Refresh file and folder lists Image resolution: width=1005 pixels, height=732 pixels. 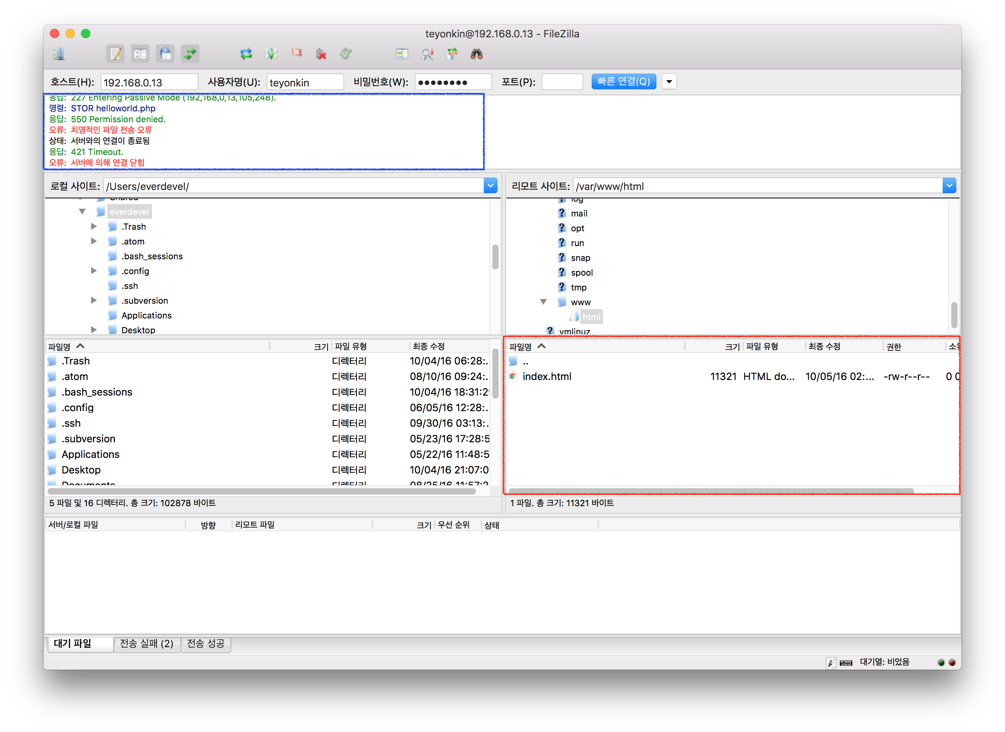(x=246, y=54)
